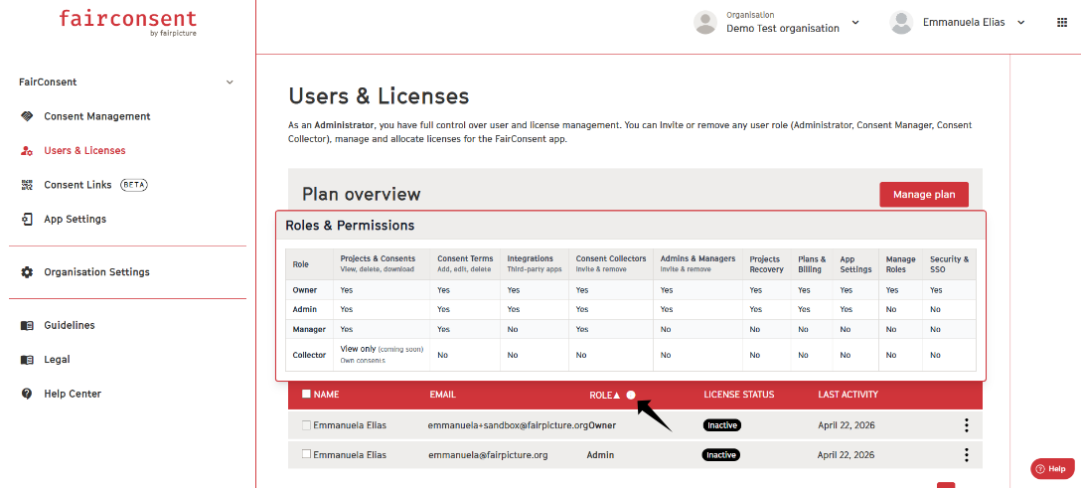This screenshot has height=488, width=1081.
Task: Click the Organisation Settings gear icon
Action: coord(27,272)
